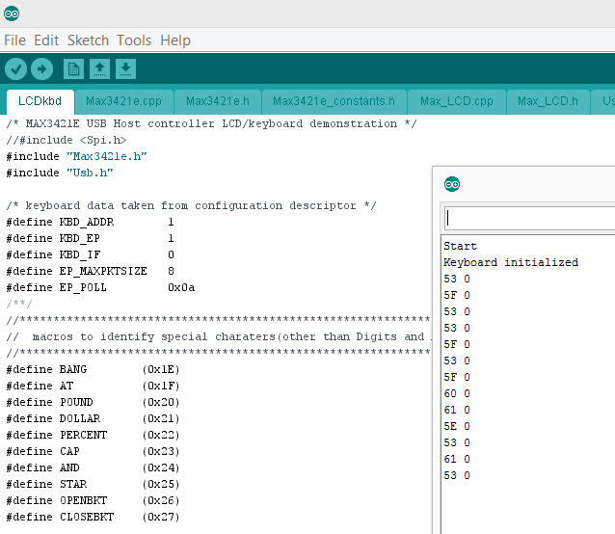Click the "Start" serial output line

[x=460, y=246]
